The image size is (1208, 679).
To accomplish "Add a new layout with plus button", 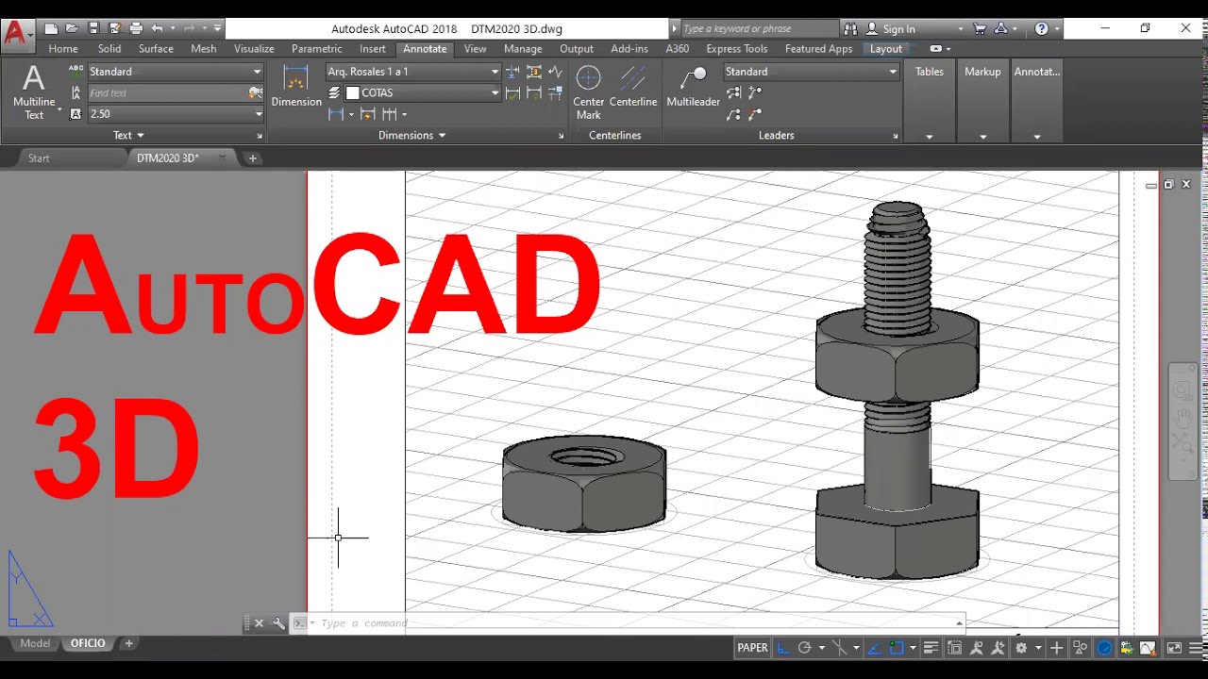I will [129, 643].
